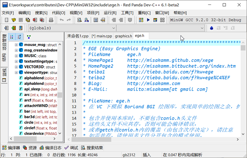Close the current file with the red X icon
Image resolution: width=247 pixels, height=158 pixels.
pyautogui.click(x=35, y=20)
